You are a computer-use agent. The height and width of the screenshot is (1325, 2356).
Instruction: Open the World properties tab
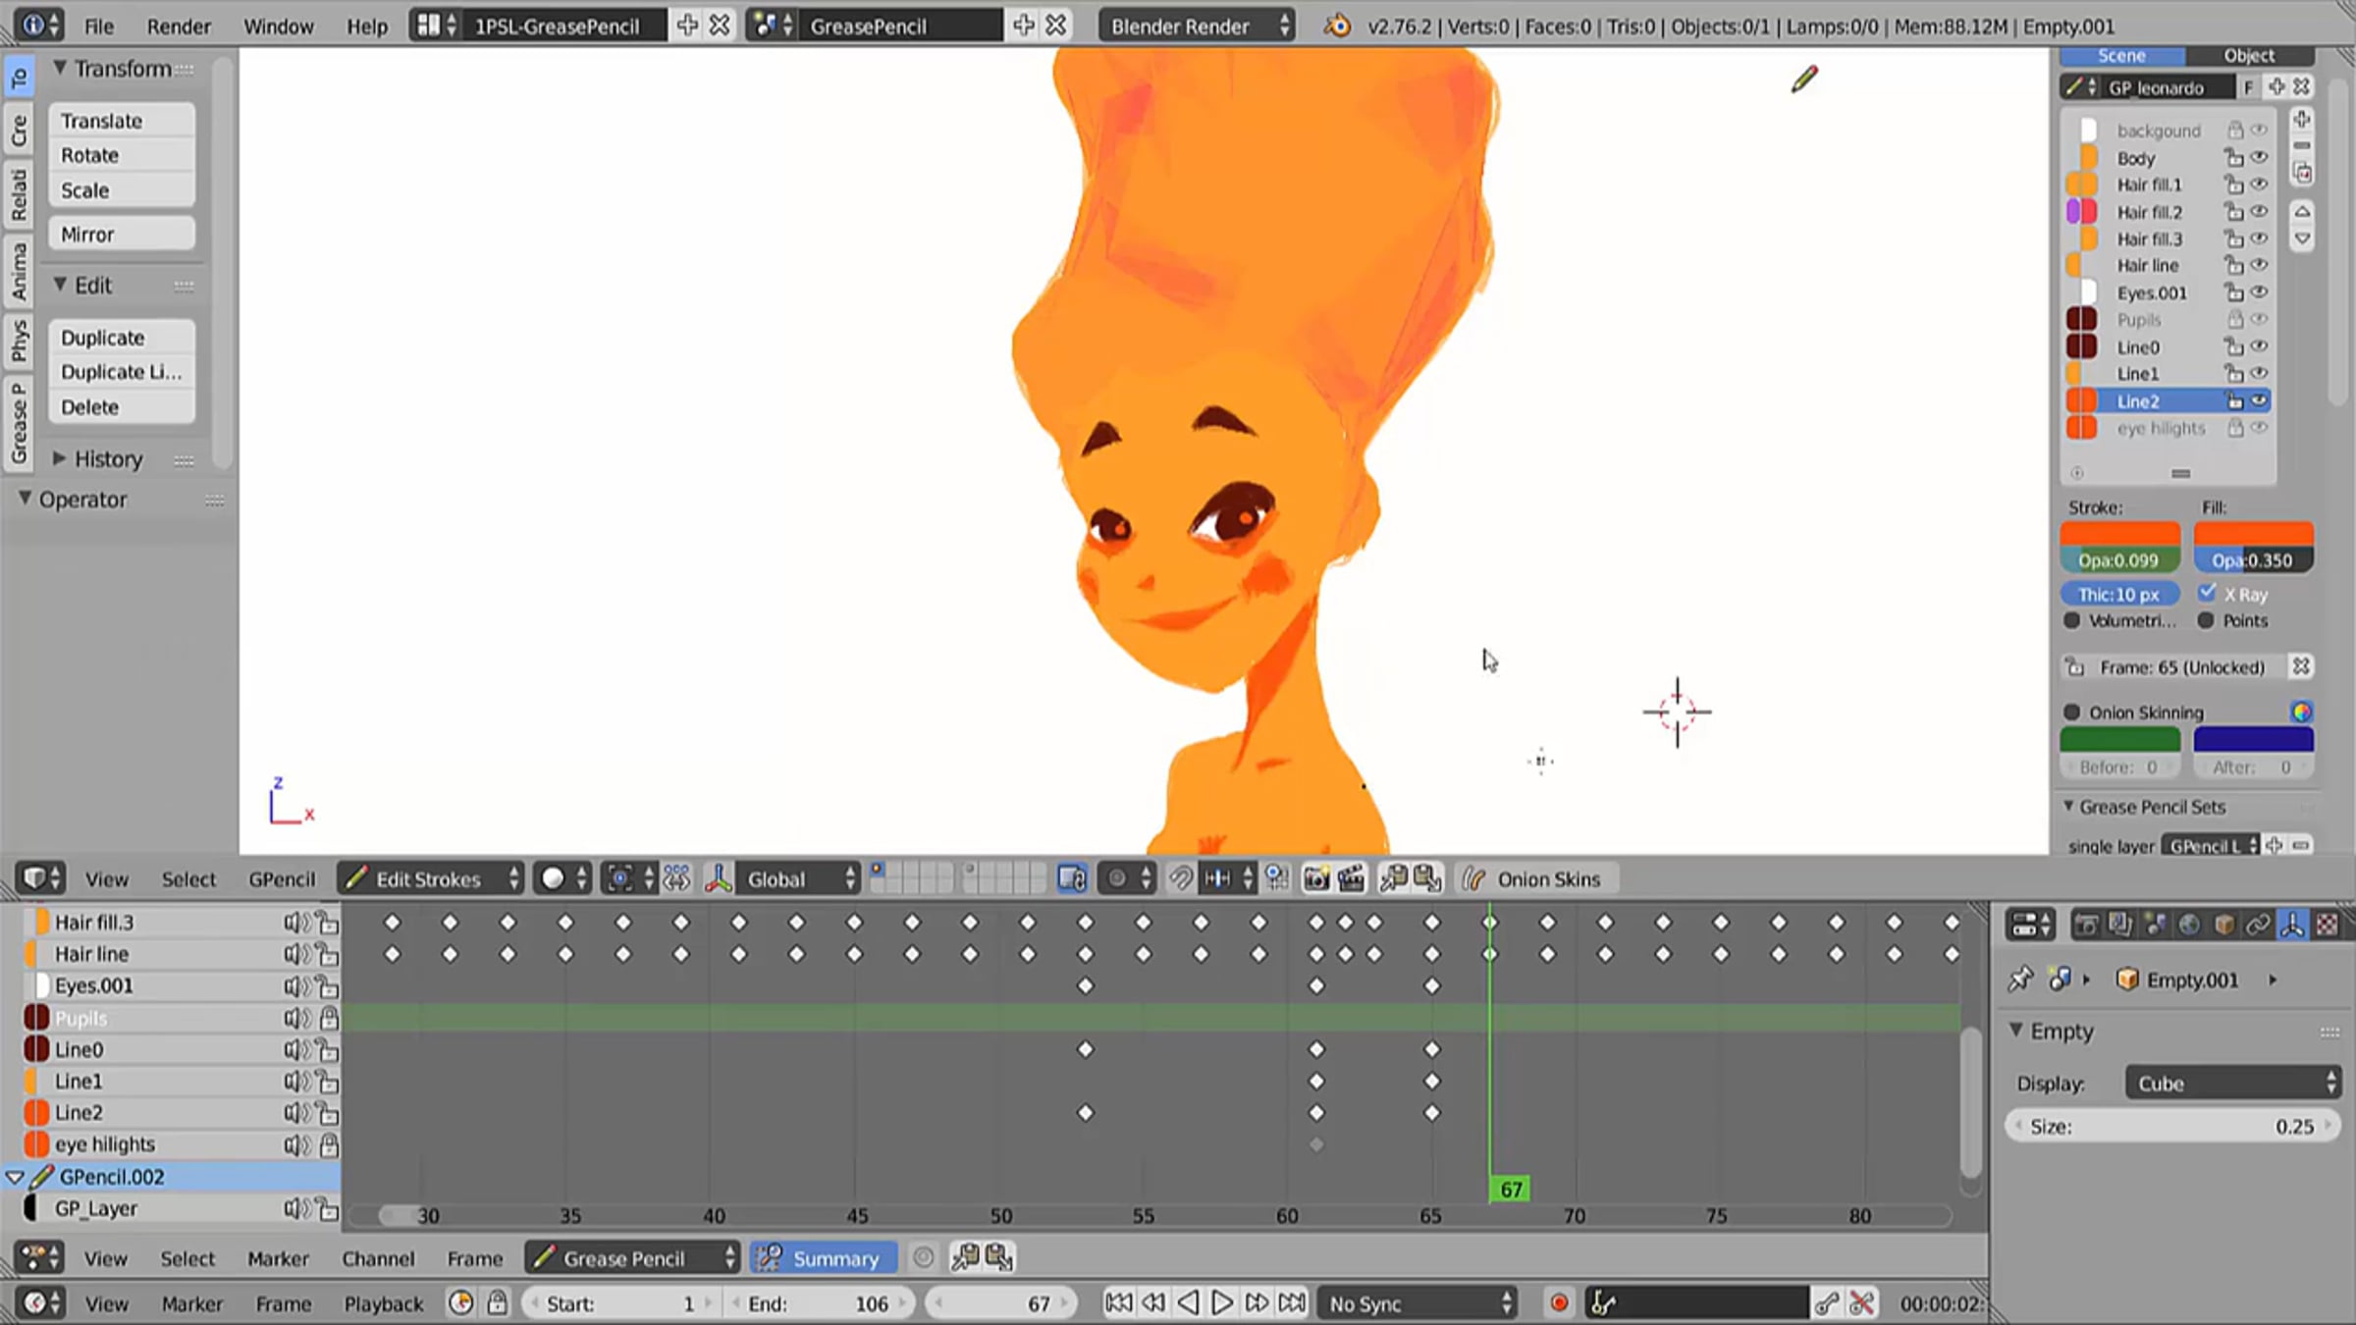pos(2188,925)
